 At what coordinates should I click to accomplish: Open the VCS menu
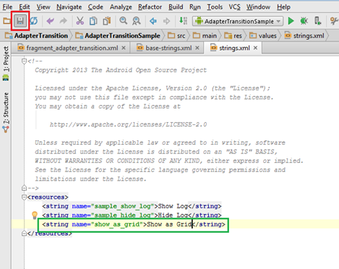tap(235, 7)
